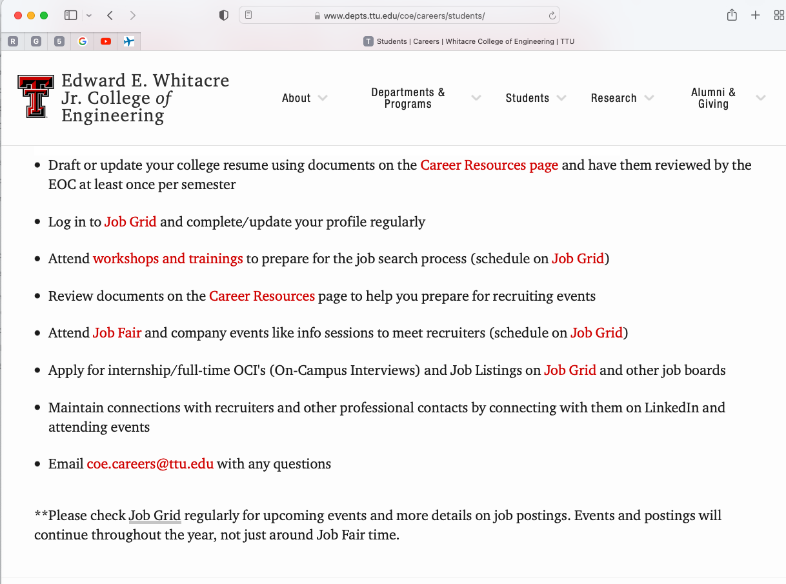Toggle the Safari sidebar
This screenshot has height=584, width=786.
[71, 15]
